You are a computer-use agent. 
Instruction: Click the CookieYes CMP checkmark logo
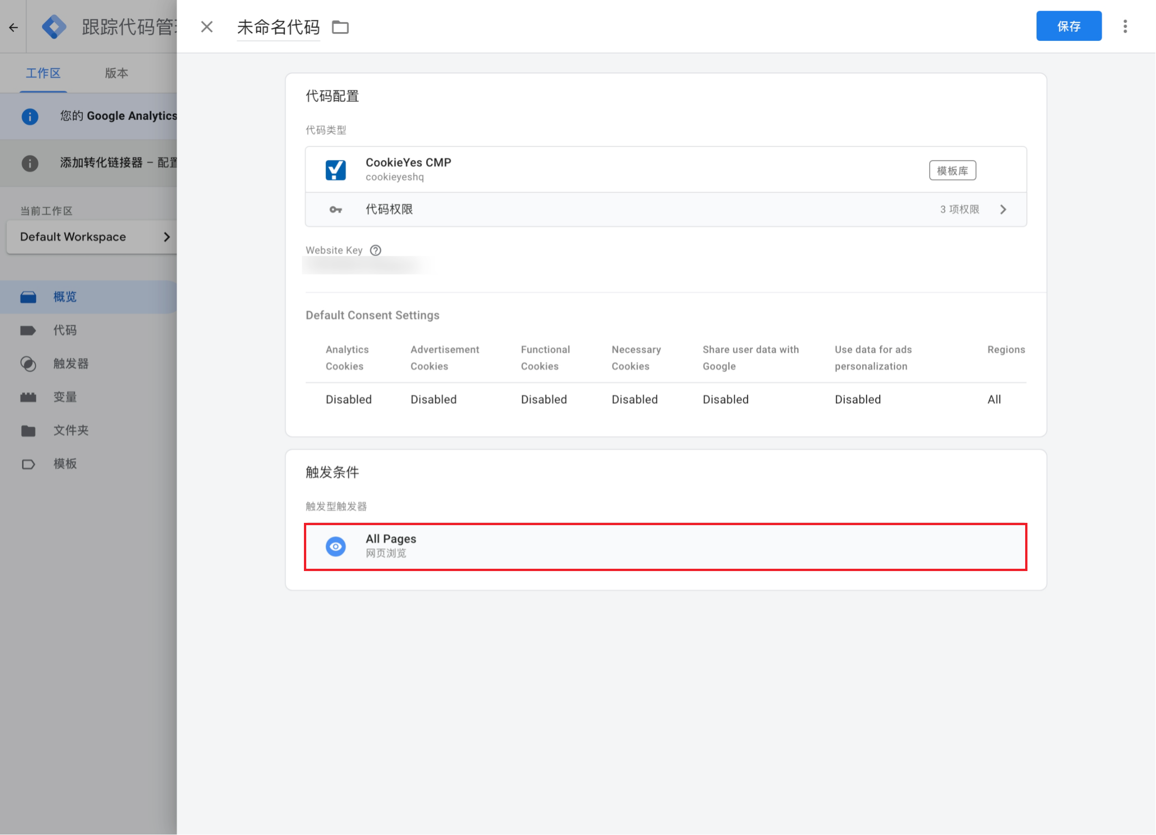336,170
